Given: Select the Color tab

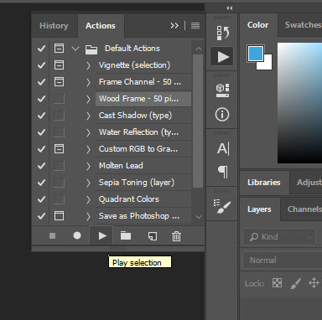Looking at the screenshot, I should click(257, 25).
